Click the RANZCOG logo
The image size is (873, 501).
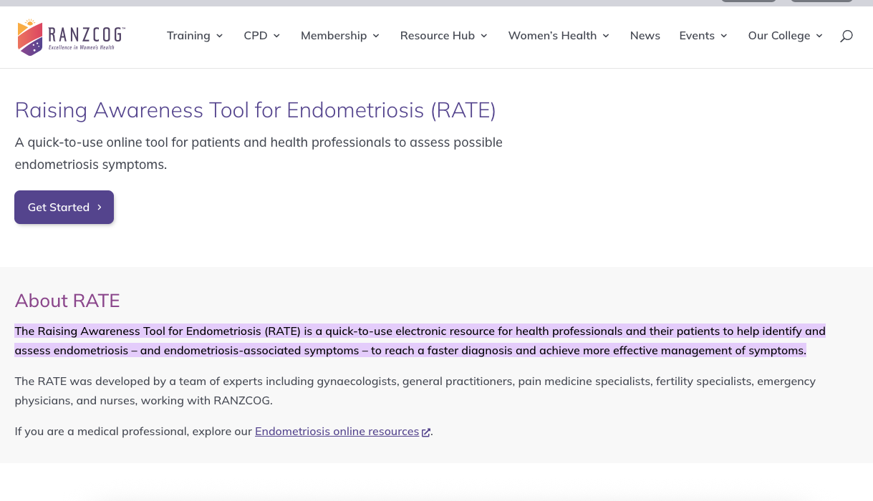(x=69, y=37)
